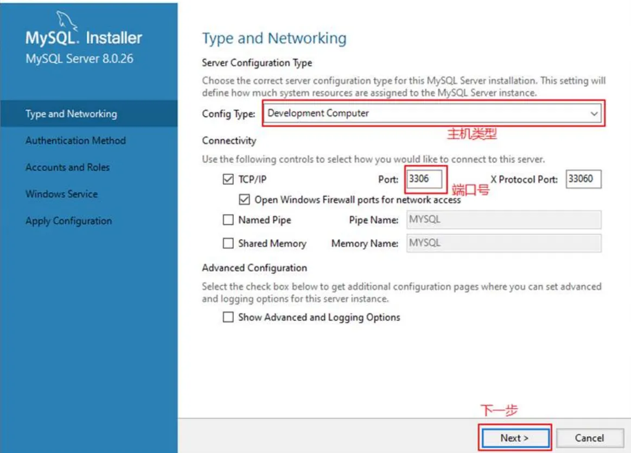Click the Memory Name field
Screen dimensions: 631x453
tap(504, 243)
